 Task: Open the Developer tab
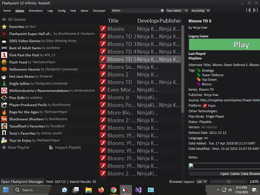99,11
